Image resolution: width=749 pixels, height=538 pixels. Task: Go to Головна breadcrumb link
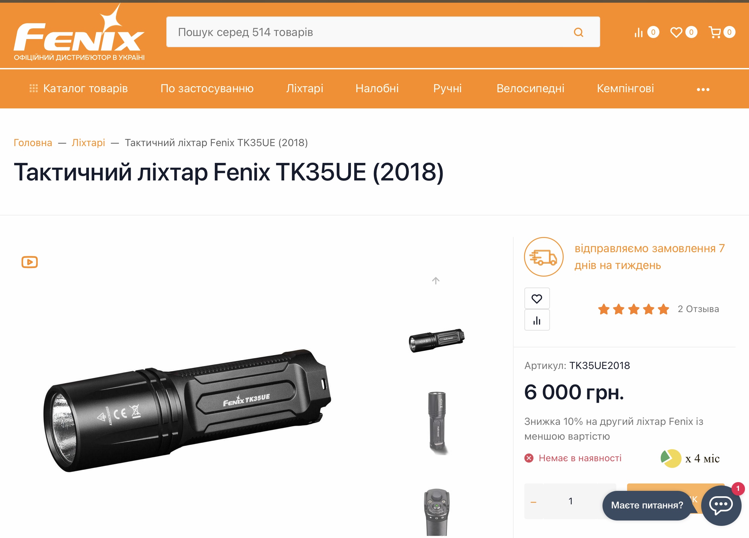33,143
